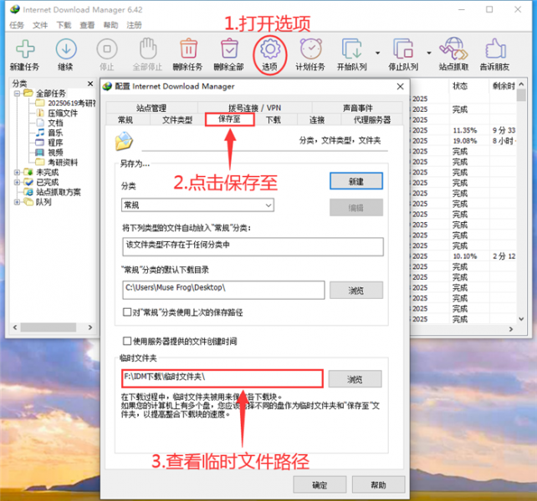Click the 临时文件夹 path field
Image resolution: width=537 pixels, height=501 pixels.
click(x=222, y=378)
